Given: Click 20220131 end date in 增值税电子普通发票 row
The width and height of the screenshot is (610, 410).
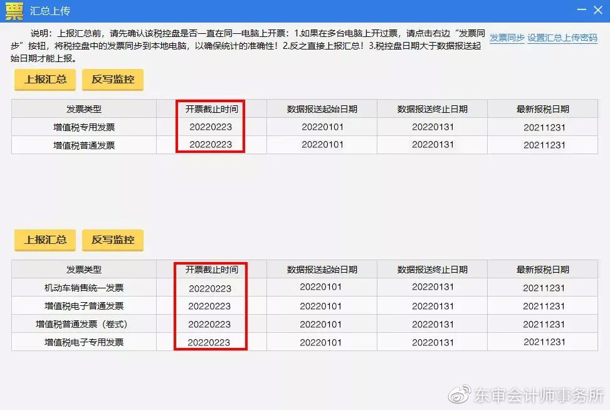Looking at the screenshot, I should pyautogui.click(x=433, y=307).
